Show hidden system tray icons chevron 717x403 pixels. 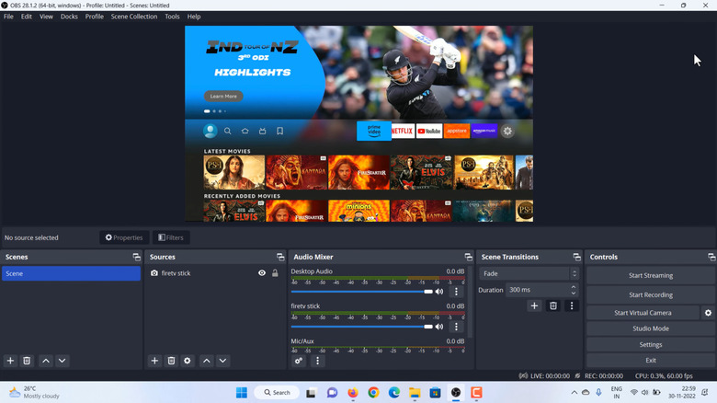point(574,393)
